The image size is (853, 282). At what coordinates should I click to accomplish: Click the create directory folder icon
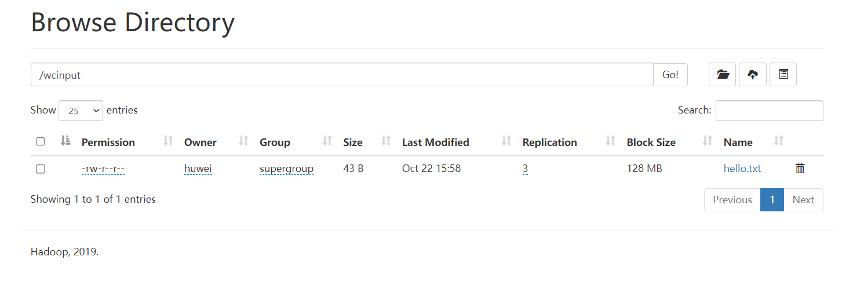[723, 75]
